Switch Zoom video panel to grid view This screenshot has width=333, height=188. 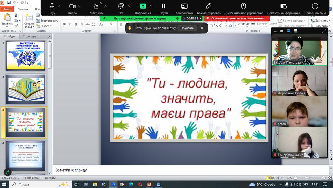pos(295,31)
